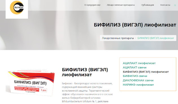Open the БИФИЛИЗ свечи product link
The image size is (178, 104).
(x=135, y=76)
